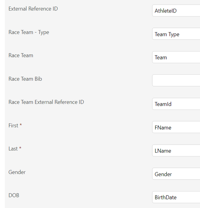The height and width of the screenshot is (208, 200).
Task: Click the Race Team Bib label
Action: point(25,79)
